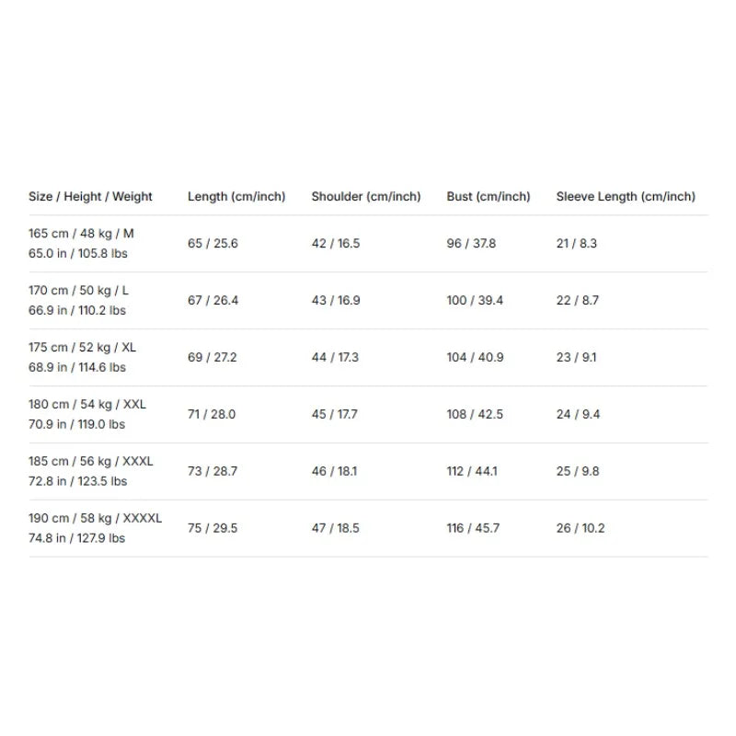
Task: Select the Shoulder (cm/inch) header
Action: (x=366, y=196)
